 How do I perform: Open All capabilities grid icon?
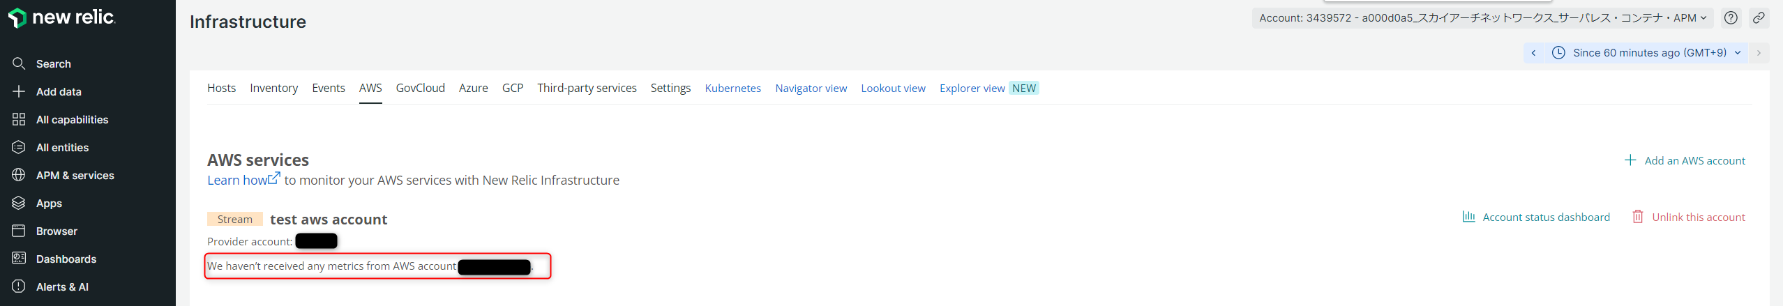click(19, 119)
